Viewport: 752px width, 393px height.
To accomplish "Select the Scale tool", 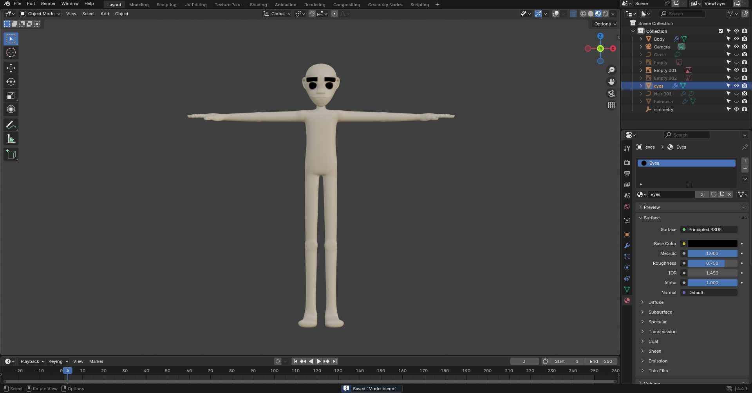I will 11,95.
